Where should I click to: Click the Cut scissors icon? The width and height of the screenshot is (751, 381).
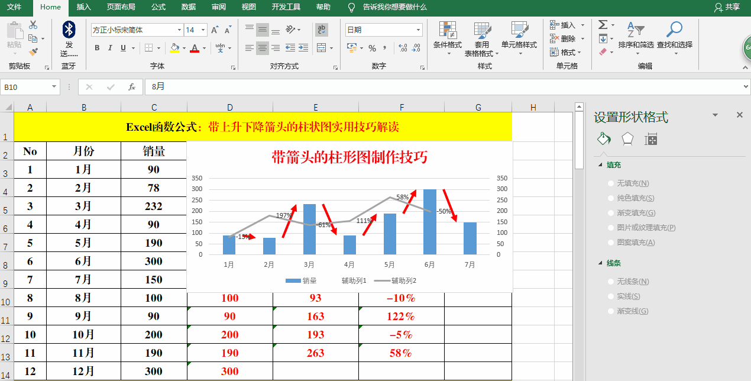point(33,25)
